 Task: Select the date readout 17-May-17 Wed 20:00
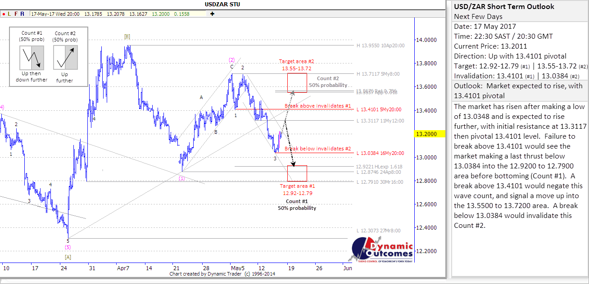pos(55,14)
